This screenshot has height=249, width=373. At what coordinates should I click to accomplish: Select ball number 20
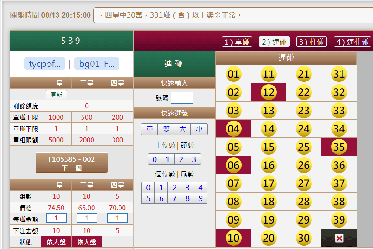pos(269,238)
